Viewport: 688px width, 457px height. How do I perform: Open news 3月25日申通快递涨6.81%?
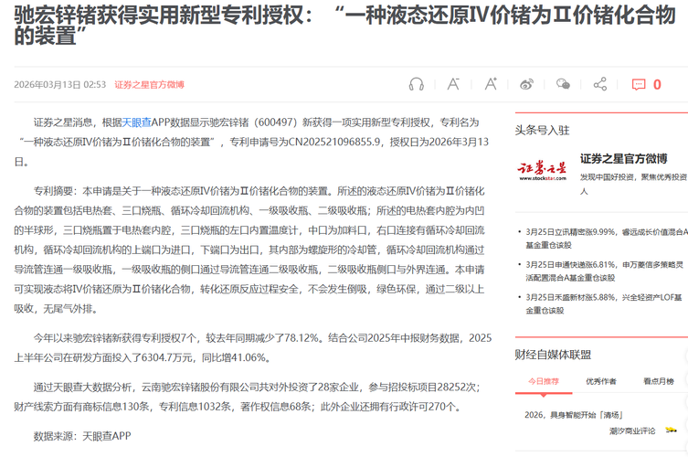[605, 271]
